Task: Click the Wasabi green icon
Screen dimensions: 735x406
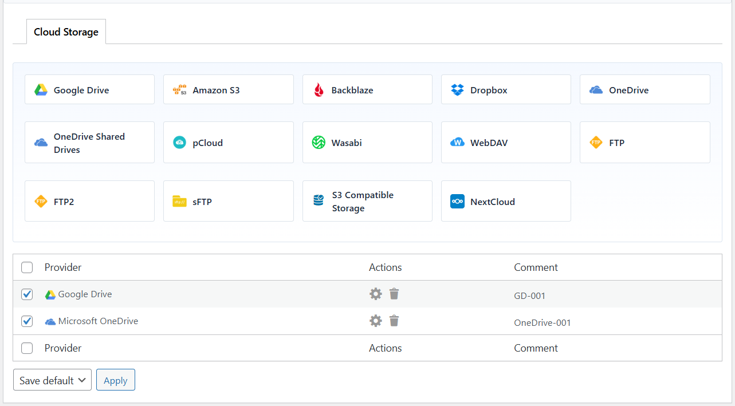Action: [319, 143]
